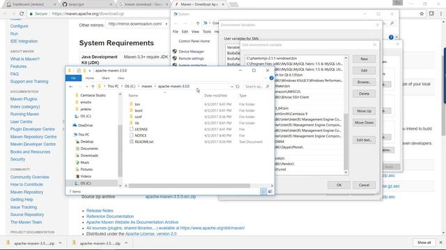This screenshot has width=446, height=250.
Task: Click the Explorer horizontal scrollbar
Action: (189, 186)
